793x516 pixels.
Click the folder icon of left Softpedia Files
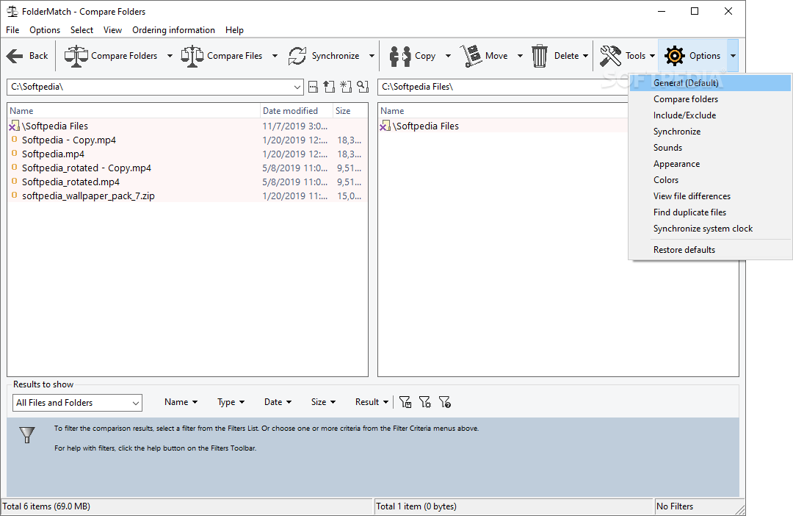15,126
